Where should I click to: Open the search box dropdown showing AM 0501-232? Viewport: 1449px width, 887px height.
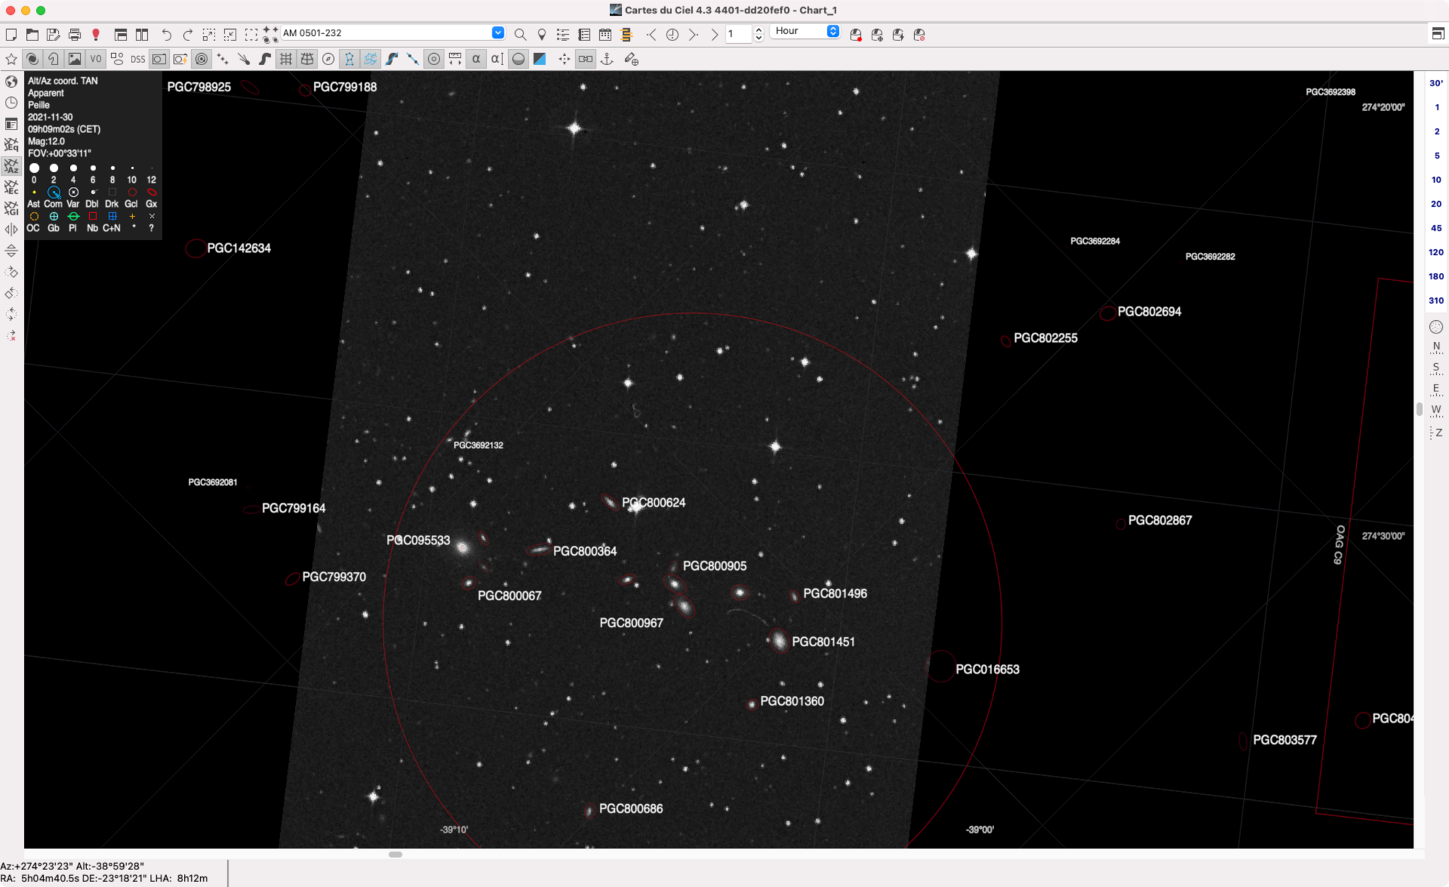coord(498,33)
